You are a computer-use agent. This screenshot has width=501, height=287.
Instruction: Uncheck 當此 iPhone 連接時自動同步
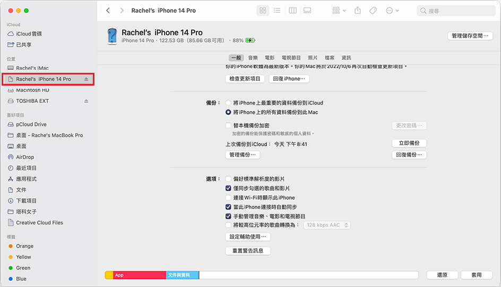(228, 207)
